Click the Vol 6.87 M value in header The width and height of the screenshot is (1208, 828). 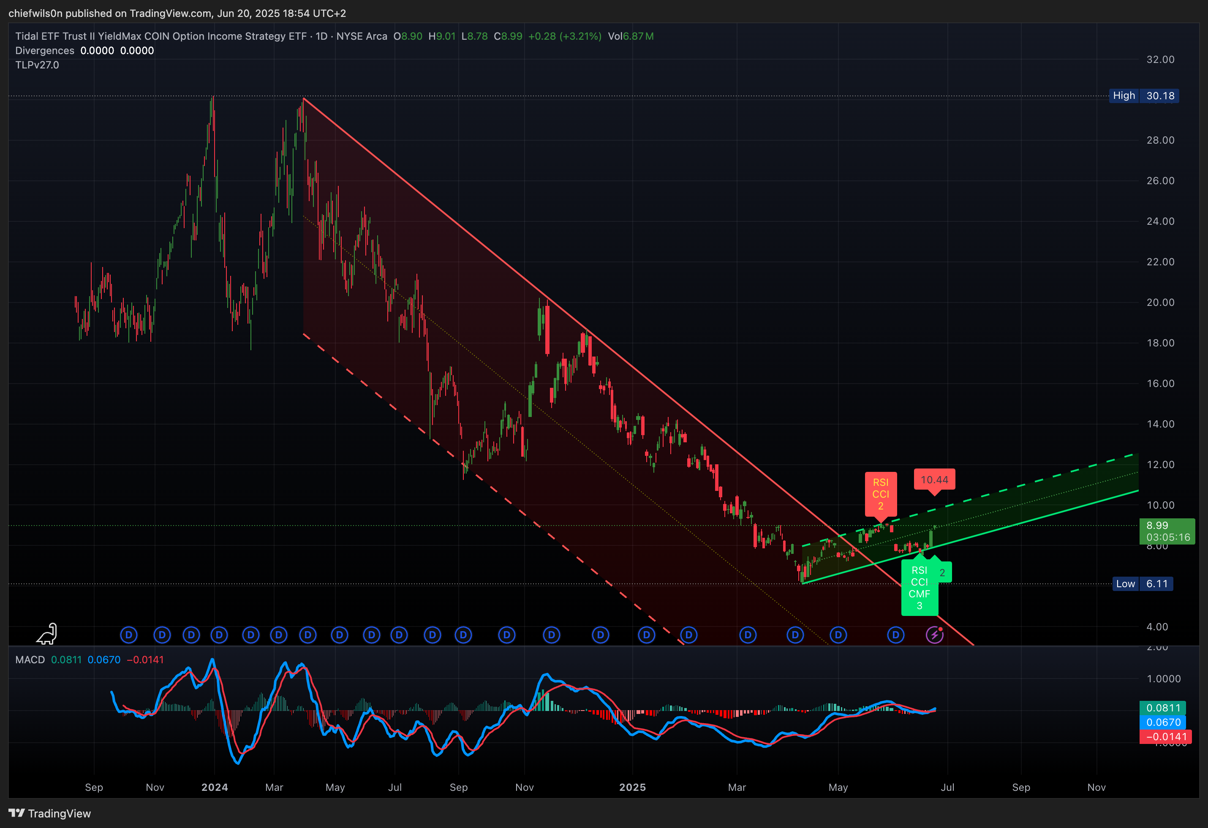click(x=631, y=36)
